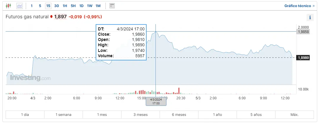Select the 3 meses range
Viewport: 319px width, 125px height.
tap(140, 115)
